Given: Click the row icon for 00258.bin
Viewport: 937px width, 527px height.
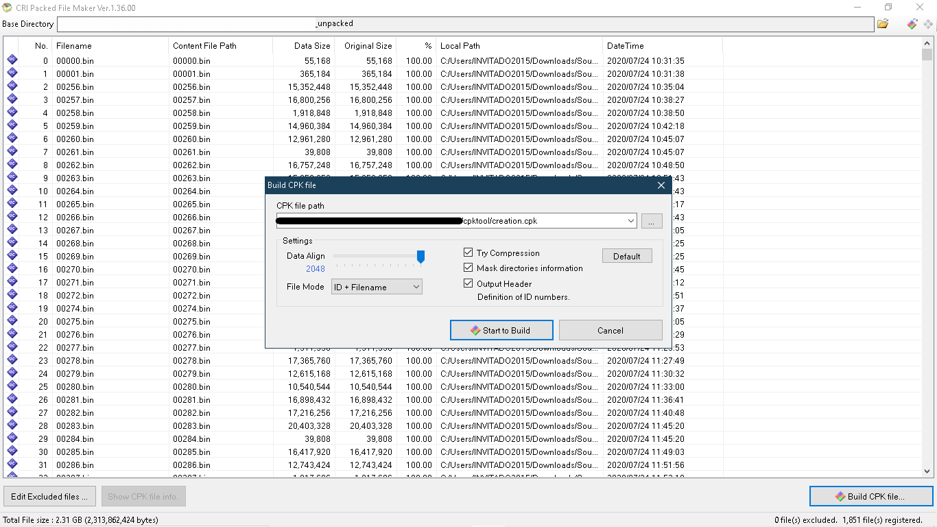Looking at the screenshot, I should click(12, 113).
